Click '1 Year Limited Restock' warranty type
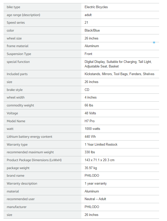Screen dimensions: 167x221 pyautogui.click(x=101, y=145)
